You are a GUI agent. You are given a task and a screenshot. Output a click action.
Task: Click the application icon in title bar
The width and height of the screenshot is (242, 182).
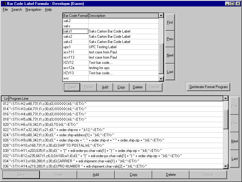click(4, 4)
